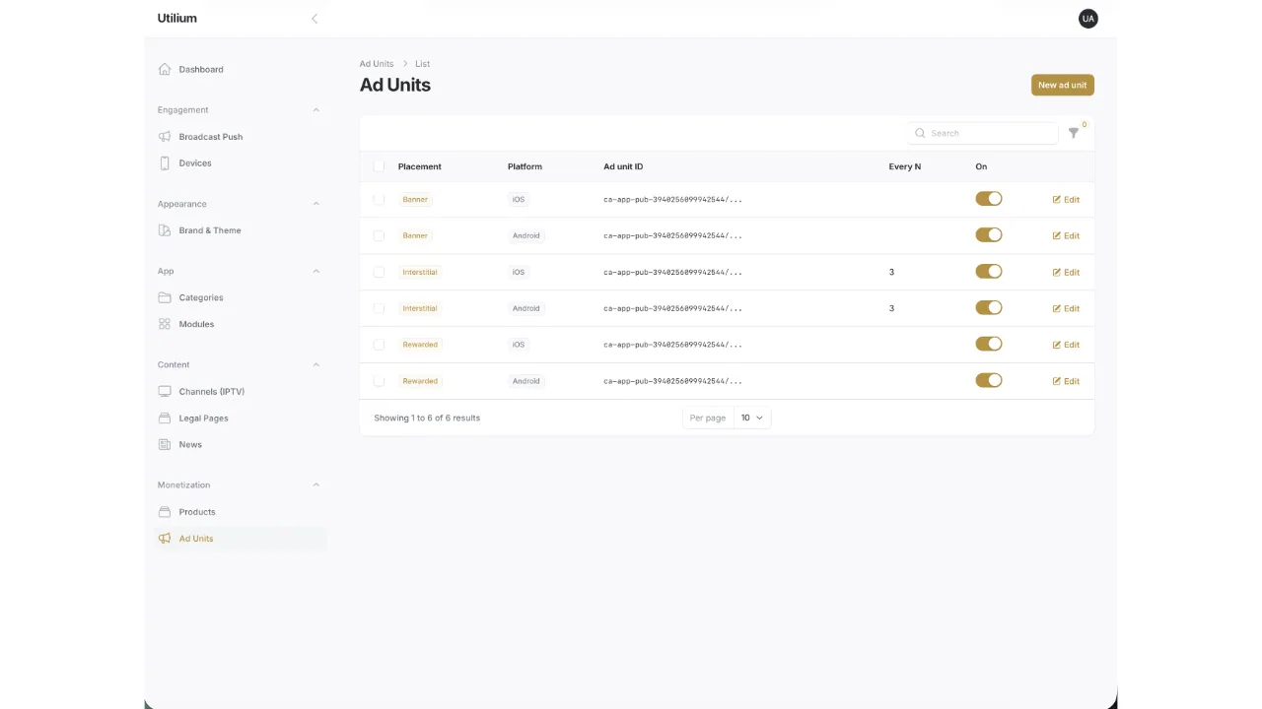Click the Ad Units breadcrumb link
The width and height of the screenshot is (1262, 709).
[x=377, y=64]
